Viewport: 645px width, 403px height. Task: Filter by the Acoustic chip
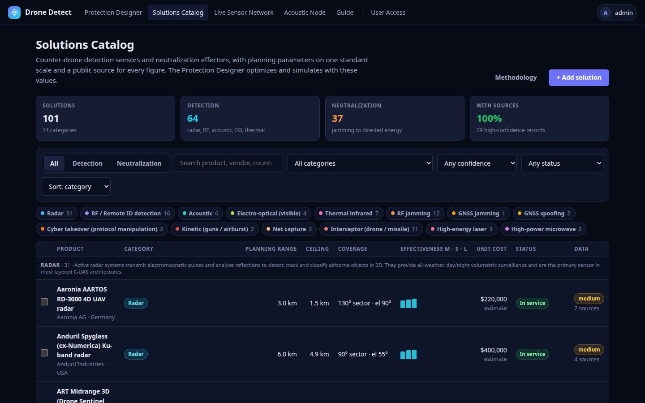point(201,214)
